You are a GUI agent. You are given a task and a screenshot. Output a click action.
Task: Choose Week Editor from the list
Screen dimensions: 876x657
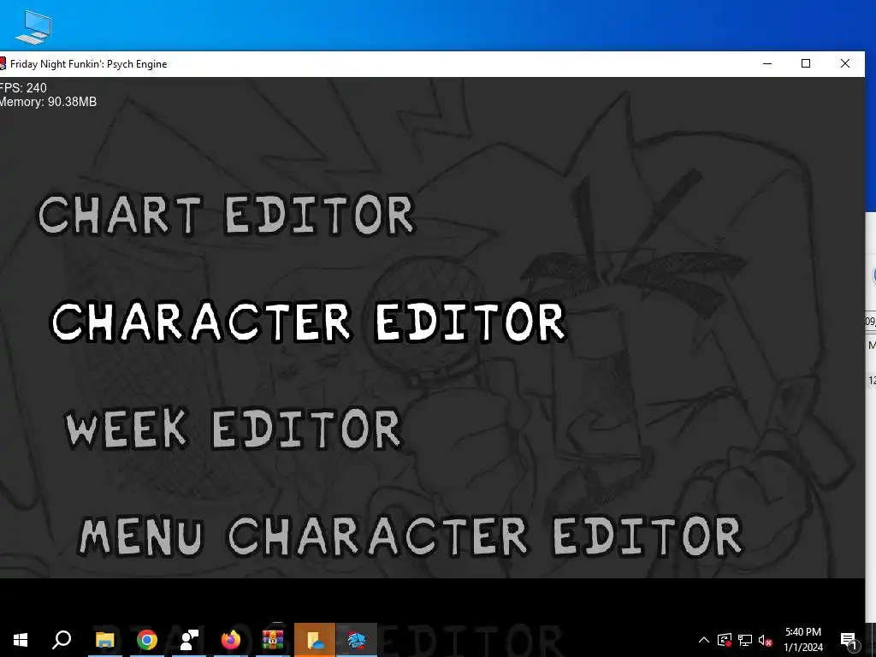(x=233, y=429)
